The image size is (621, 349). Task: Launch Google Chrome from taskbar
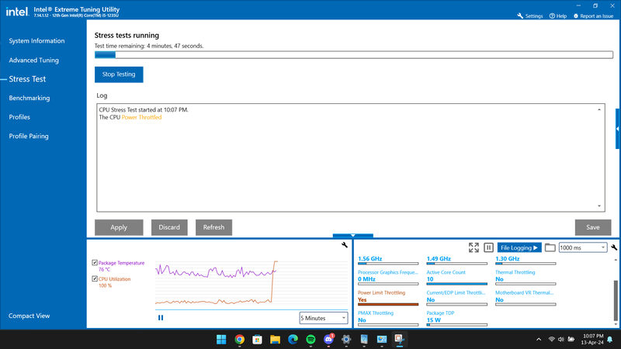coord(239,340)
